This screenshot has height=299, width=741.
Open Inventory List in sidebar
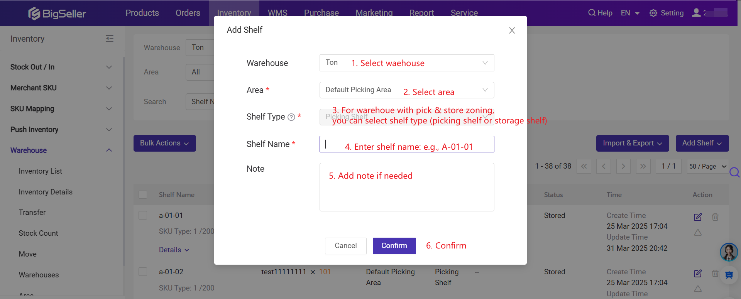click(41, 171)
